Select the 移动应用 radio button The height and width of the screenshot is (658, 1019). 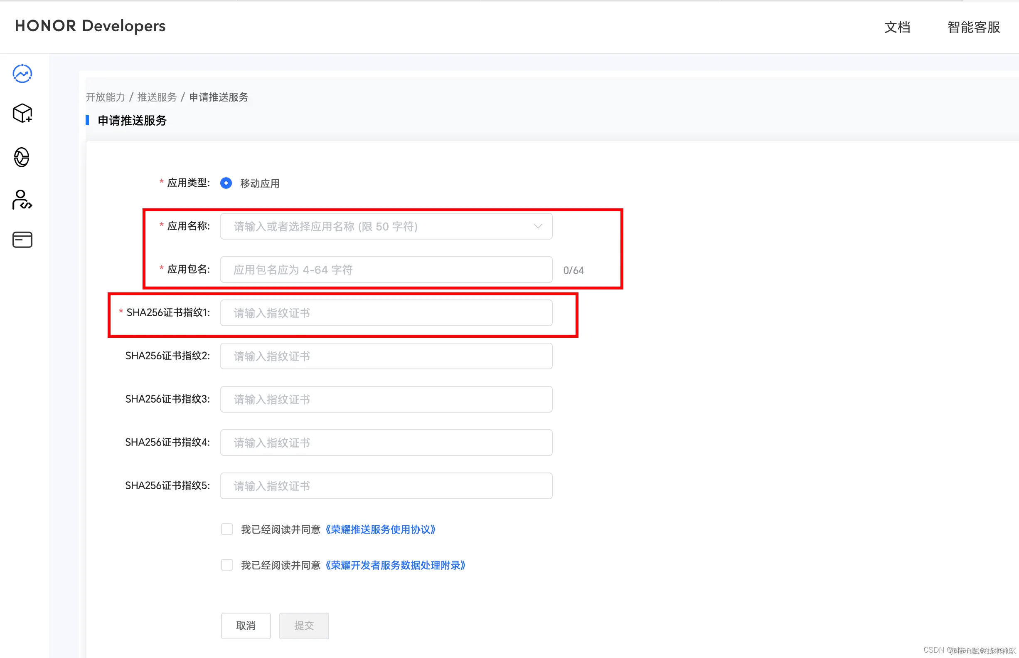point(226,183)
